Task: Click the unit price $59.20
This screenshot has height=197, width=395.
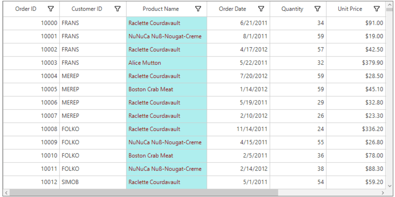Action: 356,182
